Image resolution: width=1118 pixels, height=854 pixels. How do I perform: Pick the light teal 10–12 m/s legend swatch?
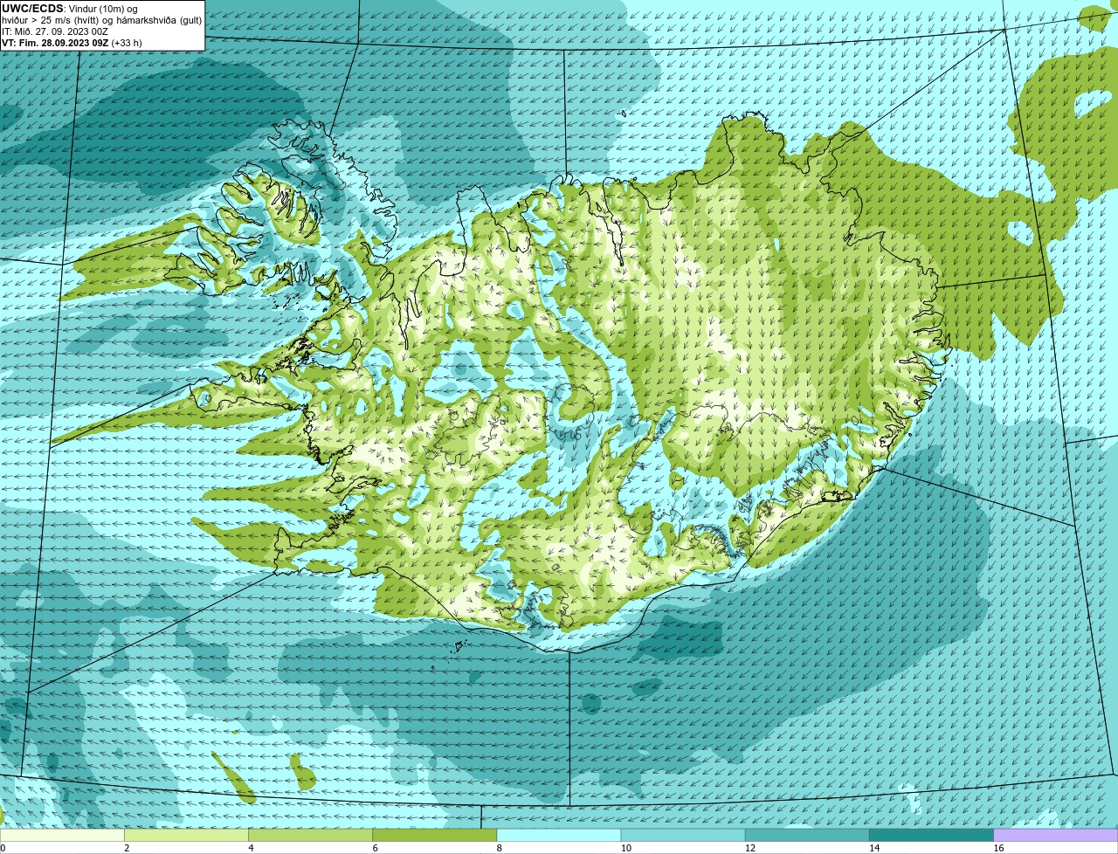pyautogui.click(x=683, y=836)
